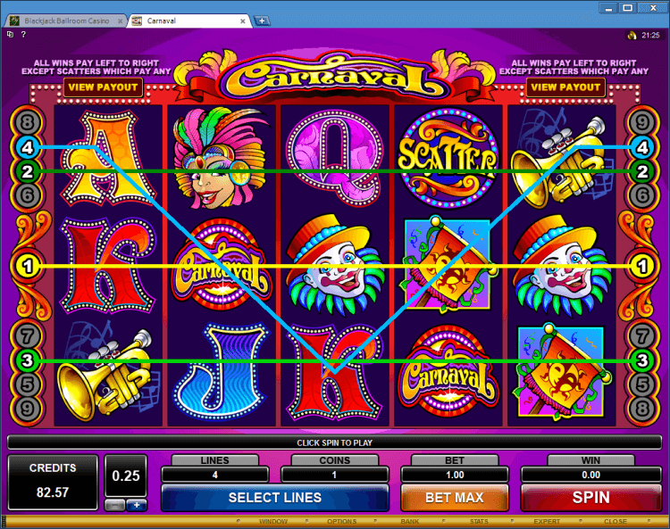
Task: Click the BET MAX button
Action: click(x=455, y=498)
